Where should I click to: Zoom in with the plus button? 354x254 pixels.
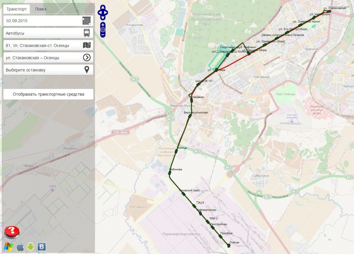coord(103,25)
